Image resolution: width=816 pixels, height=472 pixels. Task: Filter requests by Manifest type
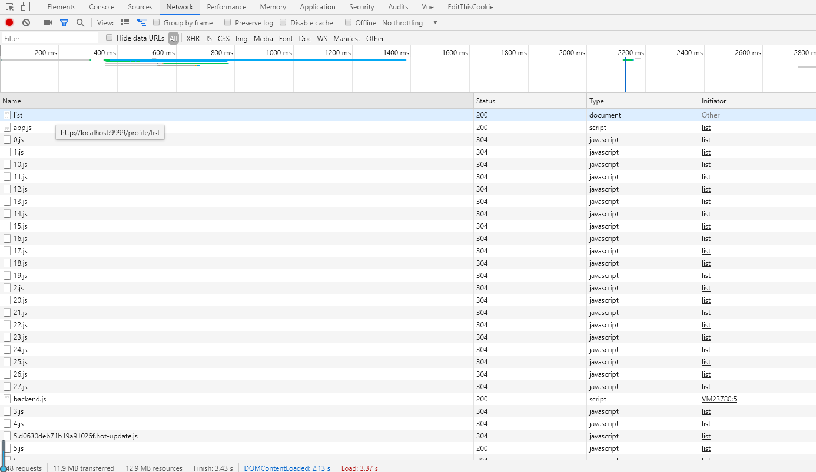(x=347, y=38)
